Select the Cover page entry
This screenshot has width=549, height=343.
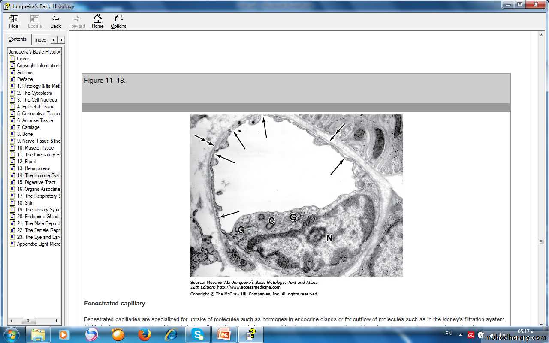[23, 59]
